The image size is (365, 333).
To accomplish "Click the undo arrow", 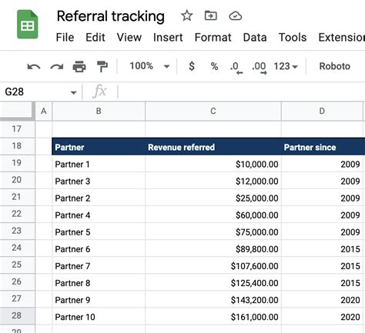I will point(34,67).
